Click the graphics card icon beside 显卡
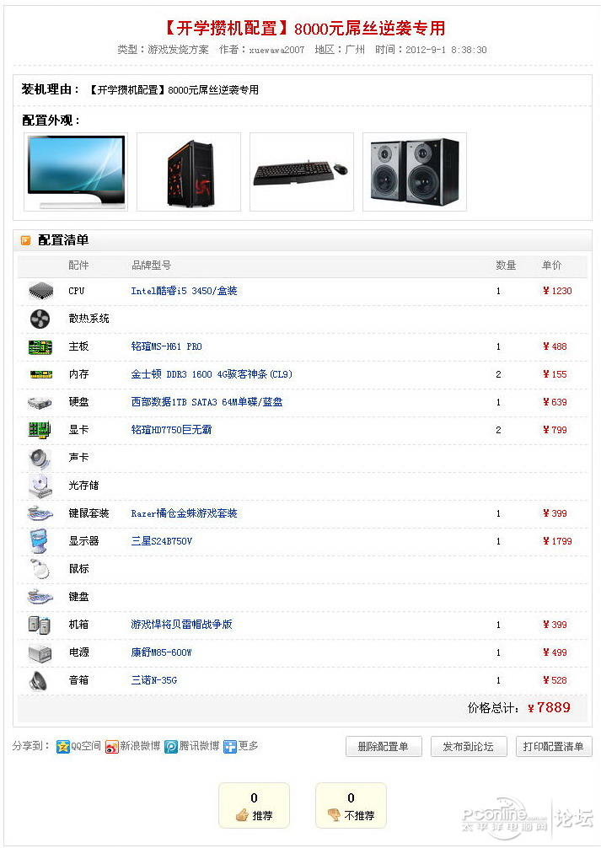 [x=40, y=430]
